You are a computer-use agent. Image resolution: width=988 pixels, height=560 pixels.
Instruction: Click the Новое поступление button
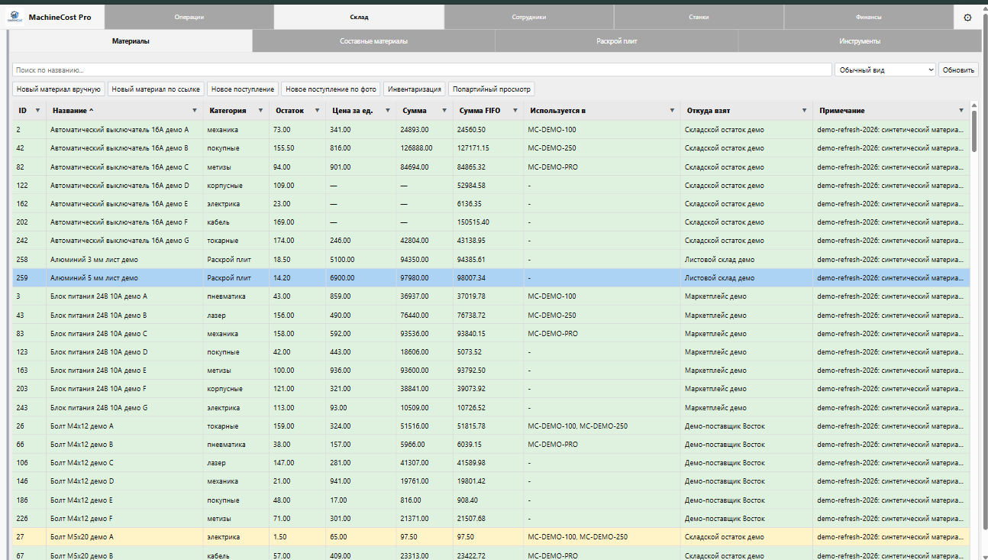tap(243, 89)
